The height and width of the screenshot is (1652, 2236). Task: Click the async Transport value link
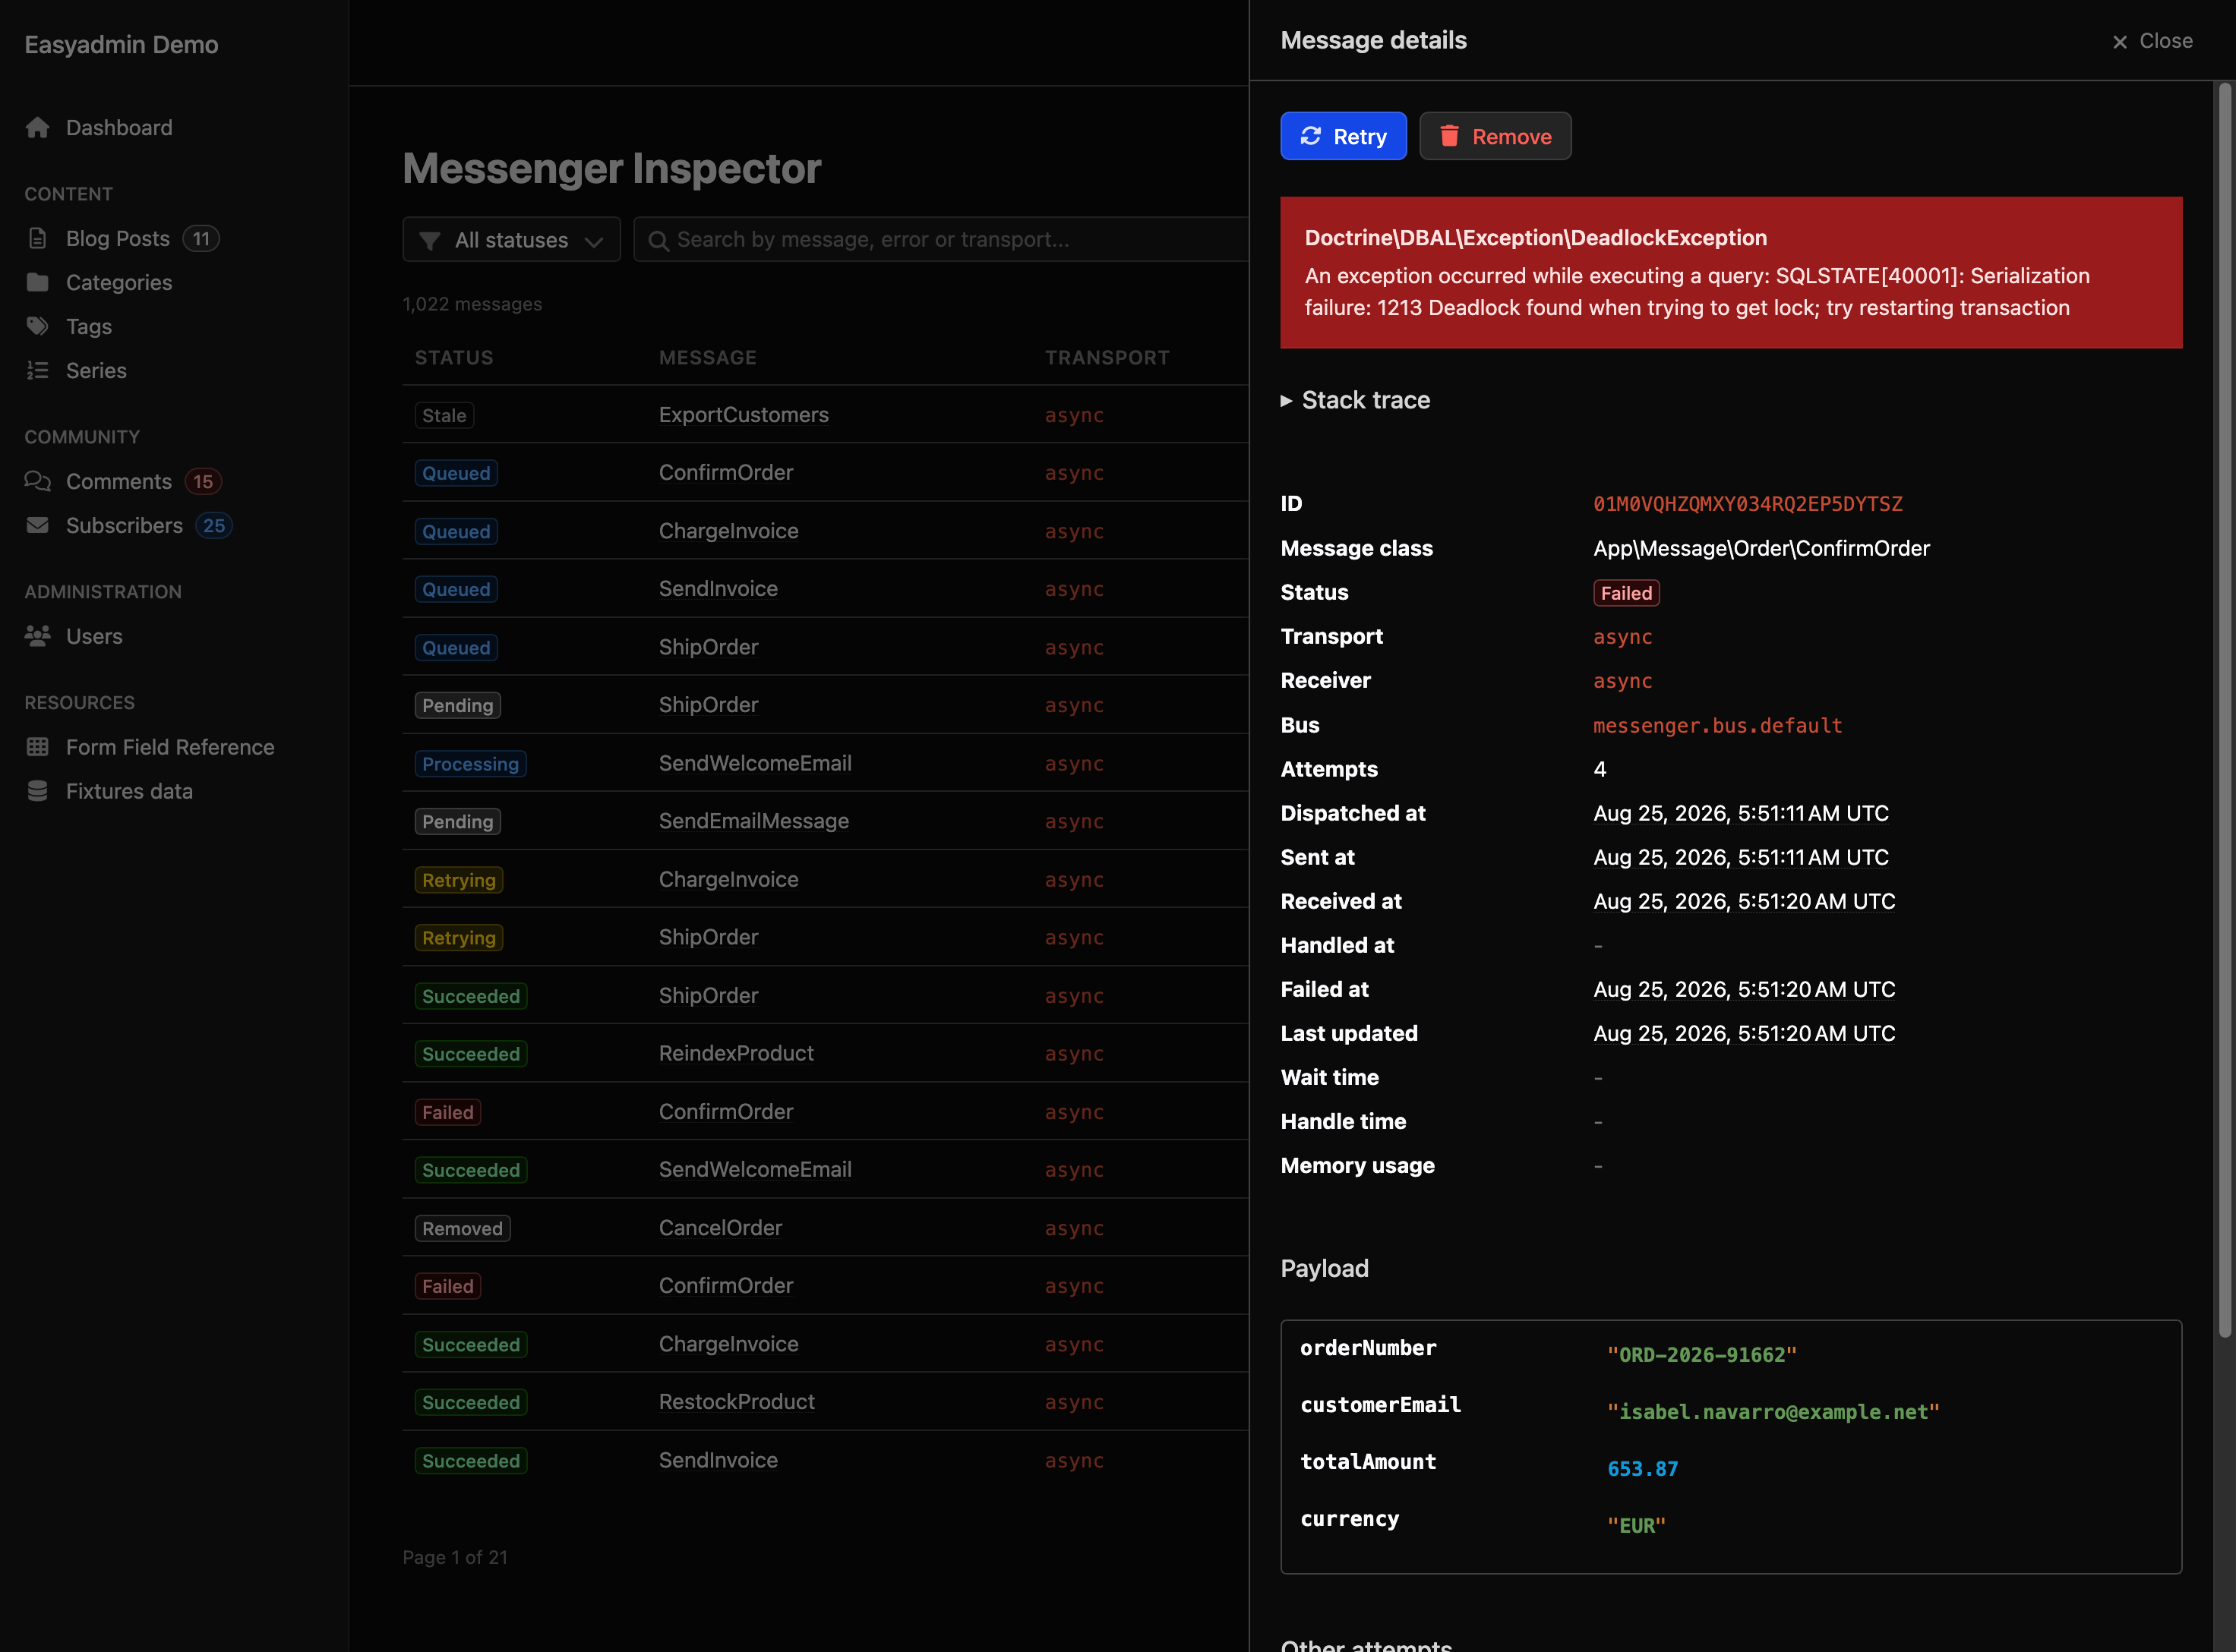pyautogui.click(x=1622, y=637)
